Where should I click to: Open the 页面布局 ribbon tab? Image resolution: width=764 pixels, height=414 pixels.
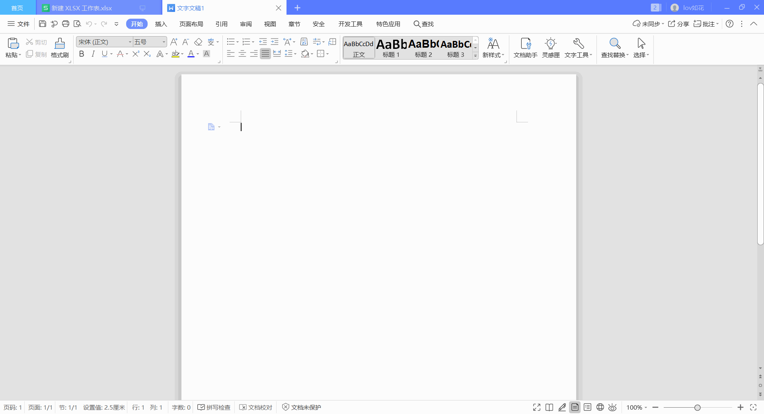point(191,24)
